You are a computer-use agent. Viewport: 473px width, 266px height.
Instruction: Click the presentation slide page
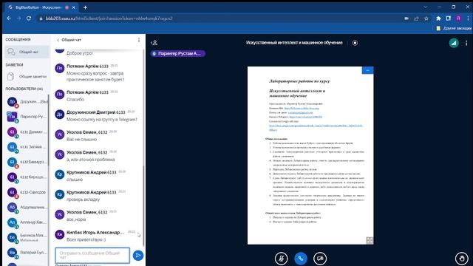click(x=310, y=155)
